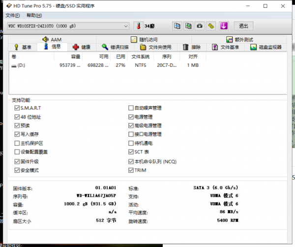This screenshot has width=295, height=247.
Task: Toggle the 安全模式 checkbox
Action: click(x=17, y=170)
